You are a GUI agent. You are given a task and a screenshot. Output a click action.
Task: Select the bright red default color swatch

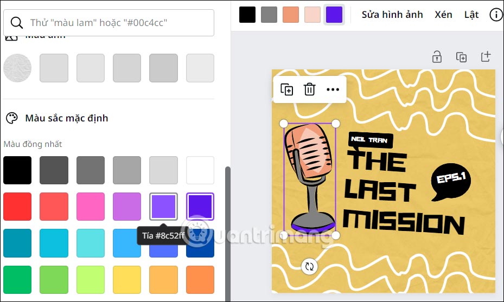pyautogui.click(x=17, y=206)
